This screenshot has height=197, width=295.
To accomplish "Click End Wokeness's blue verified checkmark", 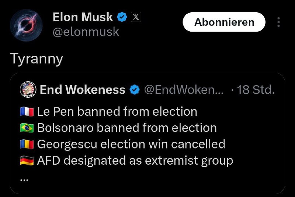I will click(x=135, y=90).
